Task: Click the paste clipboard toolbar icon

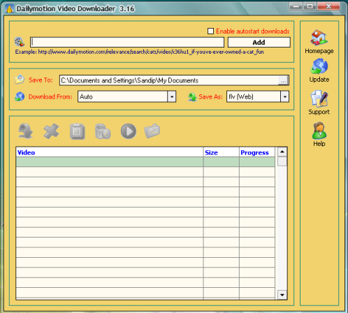Action: (78, 131)
